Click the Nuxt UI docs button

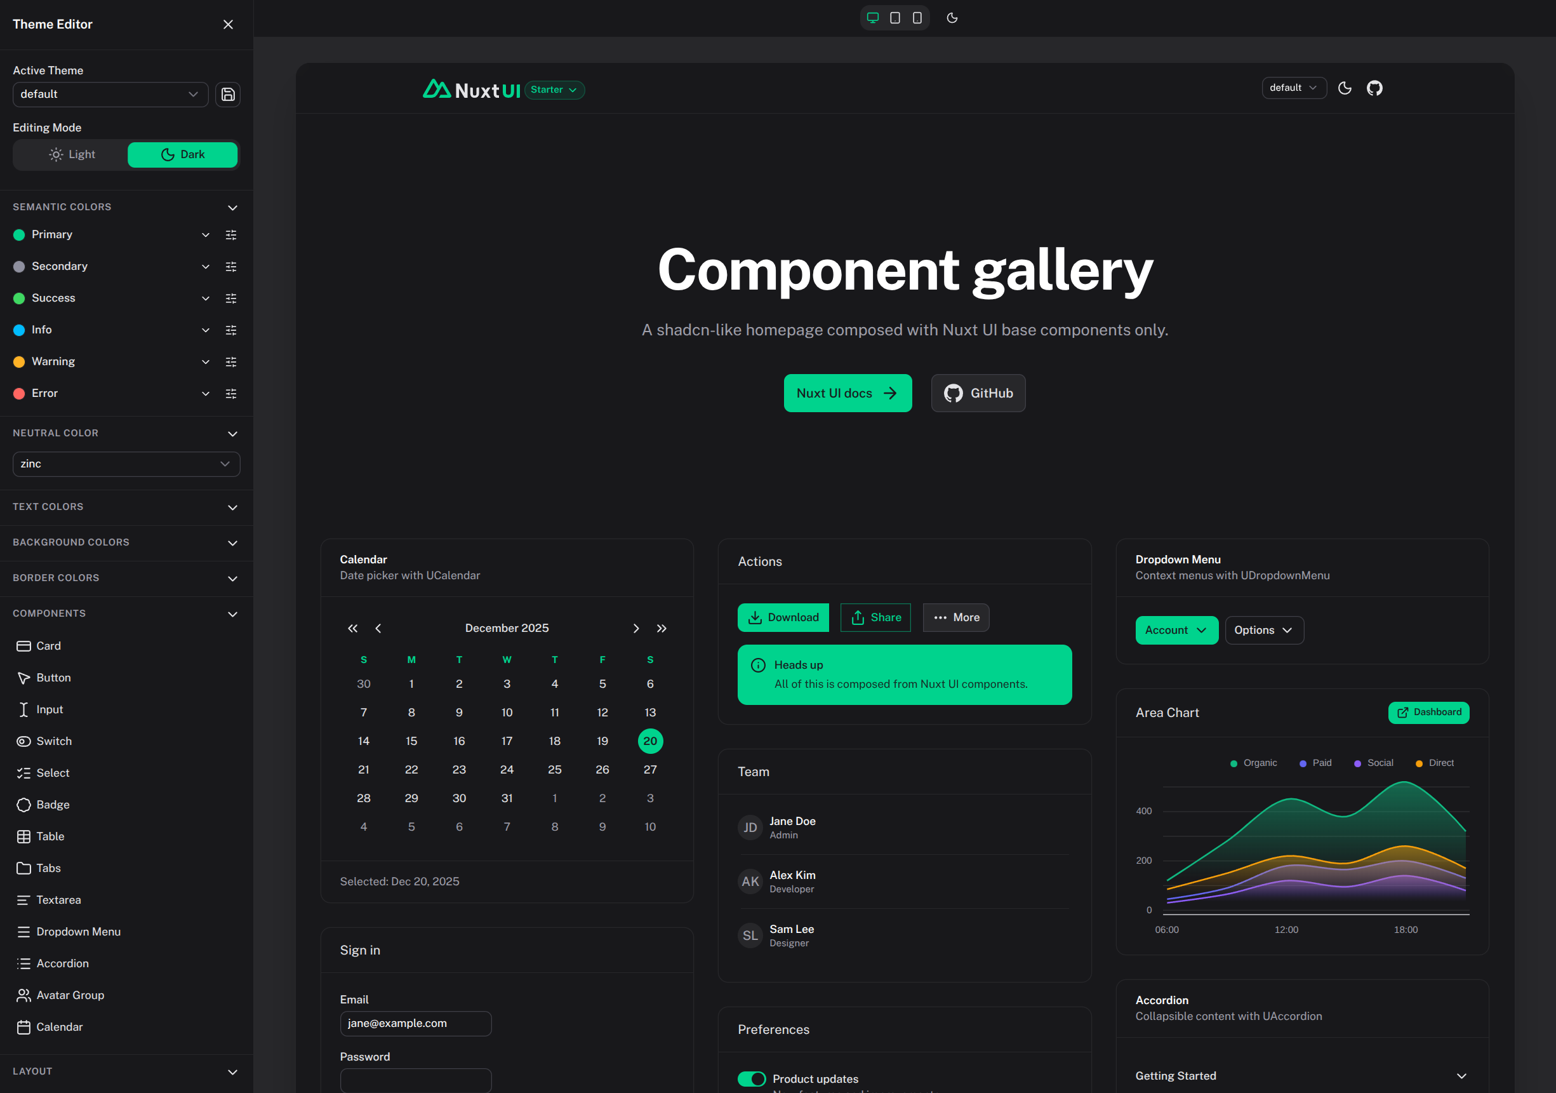pyautogui.click(x=847, y=392)
